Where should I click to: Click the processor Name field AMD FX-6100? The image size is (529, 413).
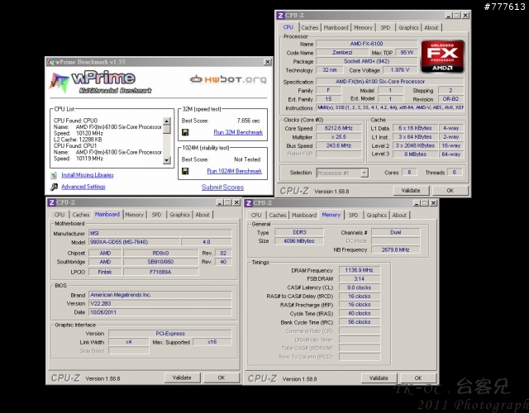[x=367, y=44]
